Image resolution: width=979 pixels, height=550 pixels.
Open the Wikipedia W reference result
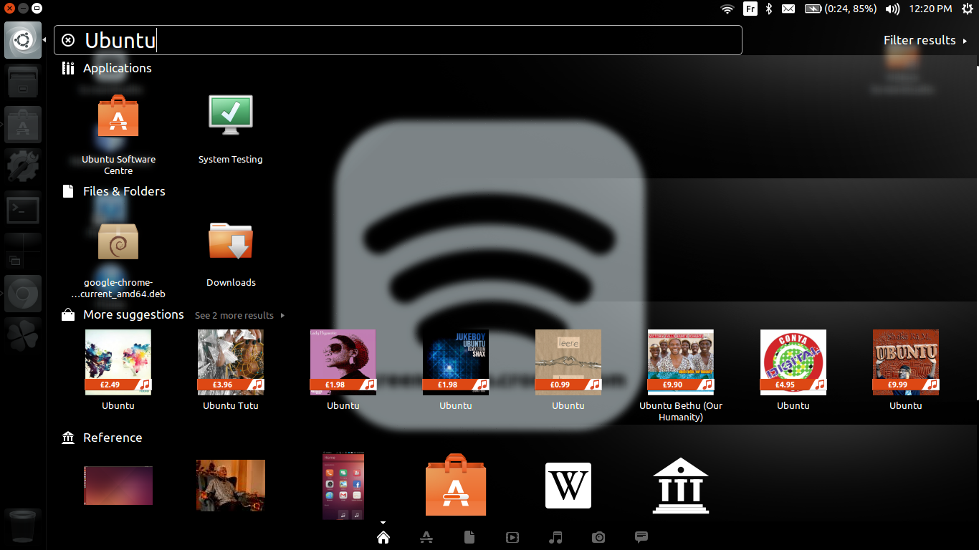click(568, 486)
